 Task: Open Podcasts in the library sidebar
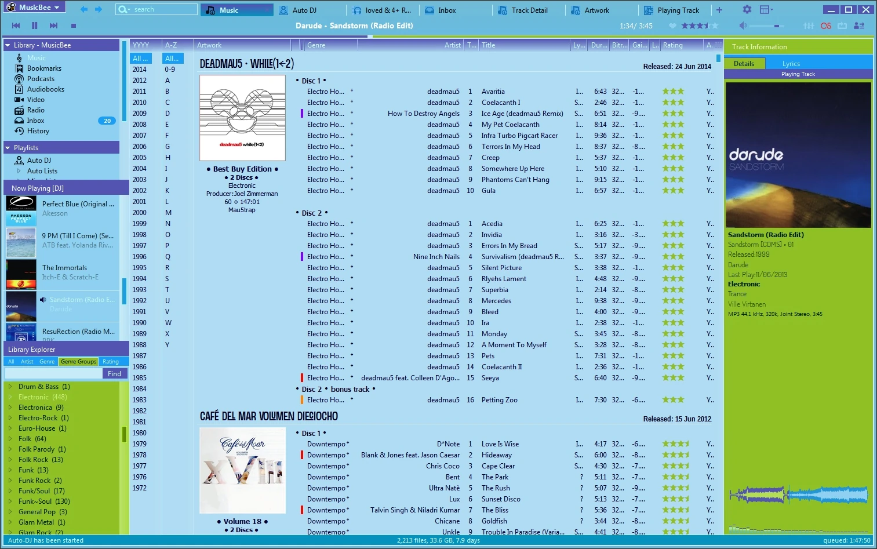(41, 79)
